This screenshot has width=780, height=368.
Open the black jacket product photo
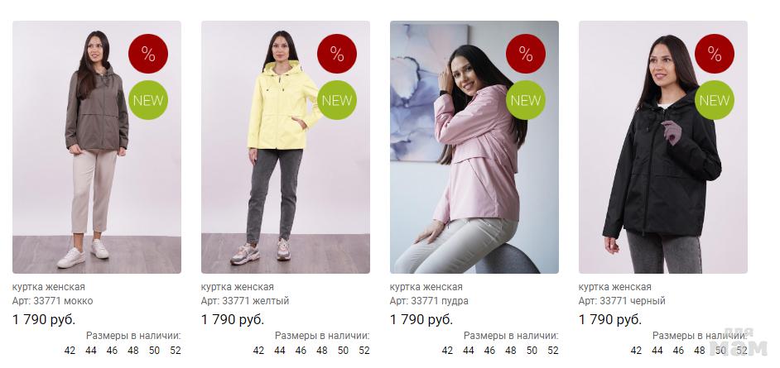[663, 147]
